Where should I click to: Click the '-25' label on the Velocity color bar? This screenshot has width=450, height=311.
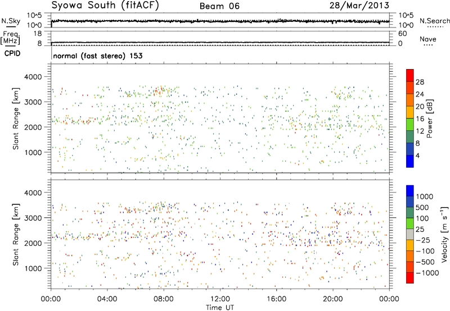pos(423,240)
